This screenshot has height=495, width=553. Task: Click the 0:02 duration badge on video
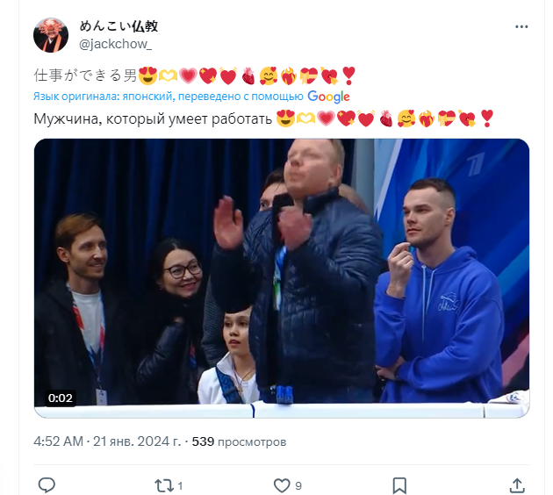click(60, 398)
